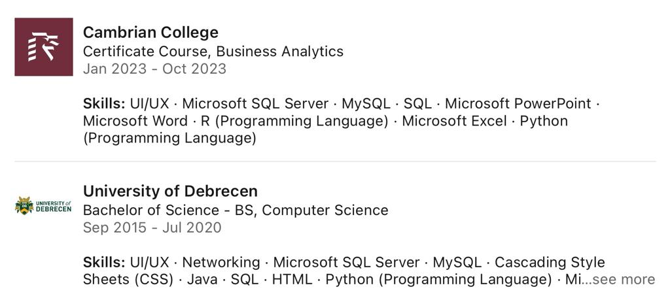This screenshot has width=670, height=300.
Task: Select Bachelor of Science - BS, Computer Science
Action: pyautogui.click(x=236, y=210)
